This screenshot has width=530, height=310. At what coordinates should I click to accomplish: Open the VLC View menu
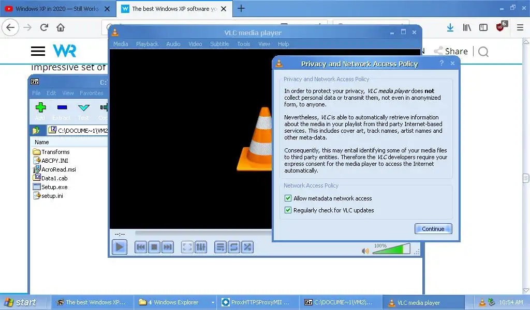264,44
